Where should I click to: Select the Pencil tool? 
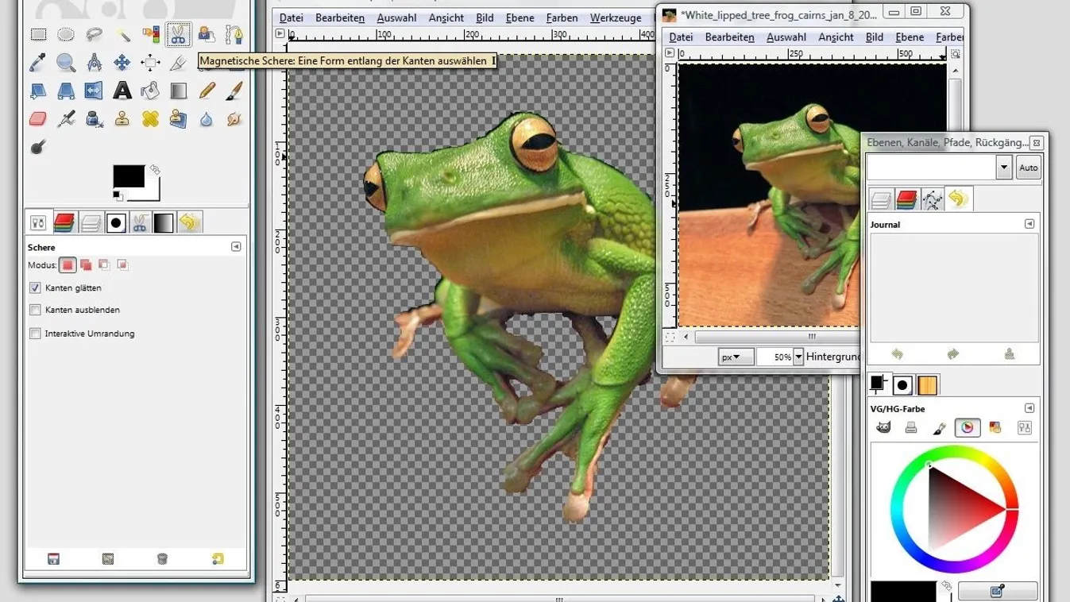[x=207, y=91]
